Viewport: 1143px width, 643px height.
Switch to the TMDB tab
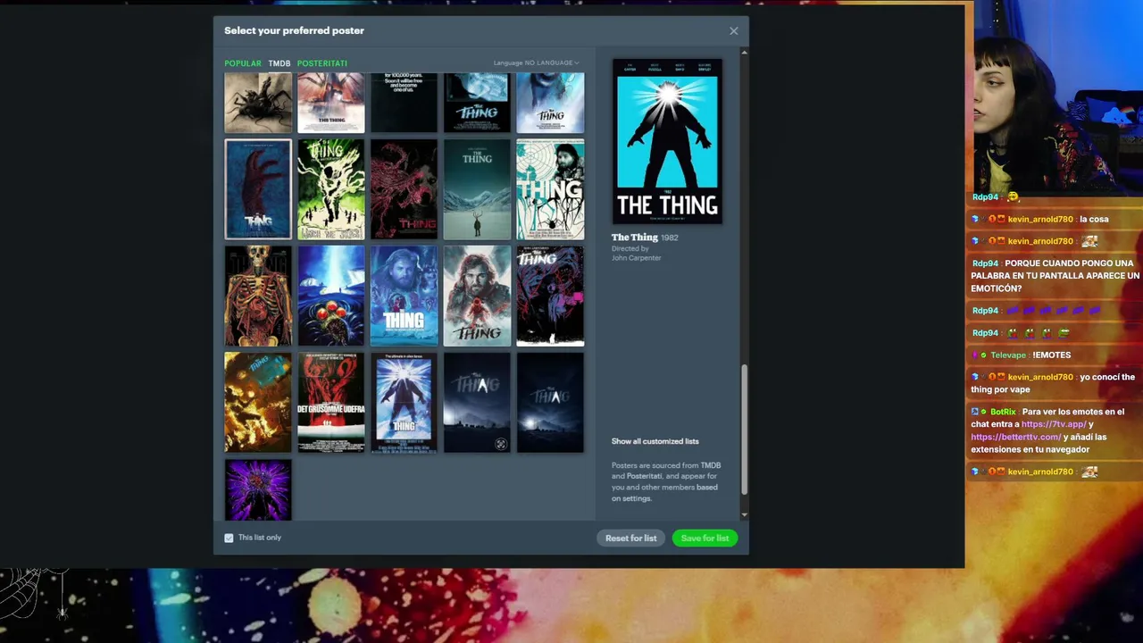(x=279, y=63)
